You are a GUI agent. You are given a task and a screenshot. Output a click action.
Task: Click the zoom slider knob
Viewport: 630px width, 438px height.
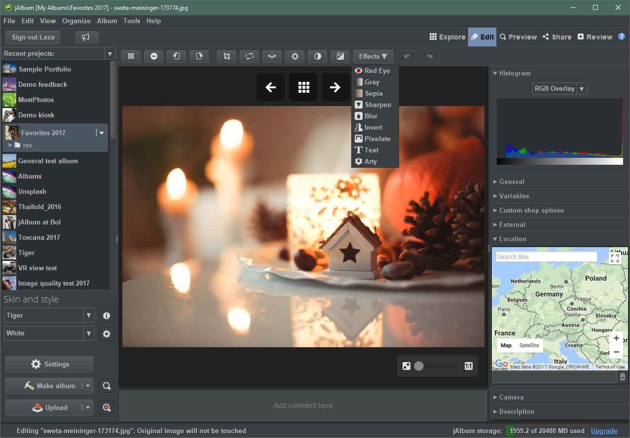419,366
